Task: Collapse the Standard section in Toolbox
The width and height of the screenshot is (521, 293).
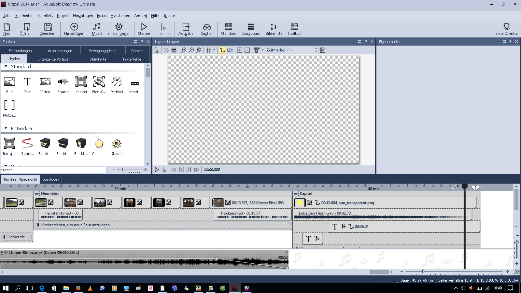Action: [6, 66]
